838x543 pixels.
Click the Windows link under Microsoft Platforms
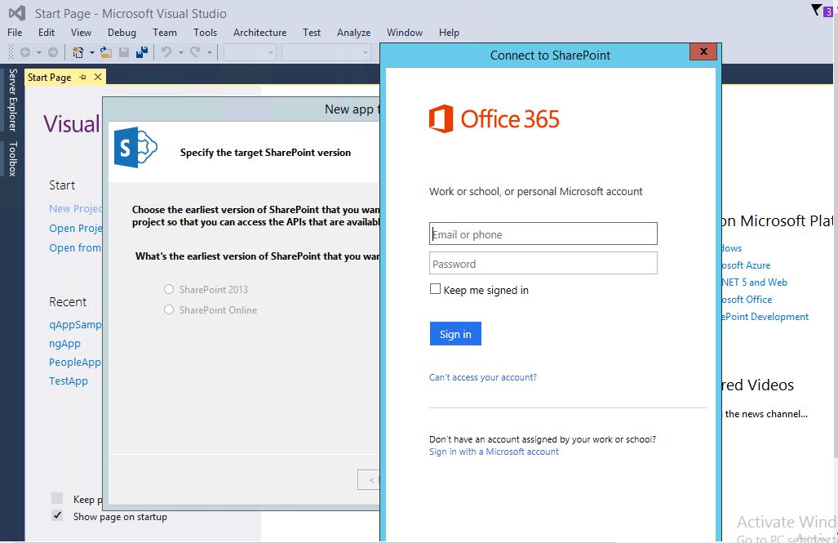[732, 248]
